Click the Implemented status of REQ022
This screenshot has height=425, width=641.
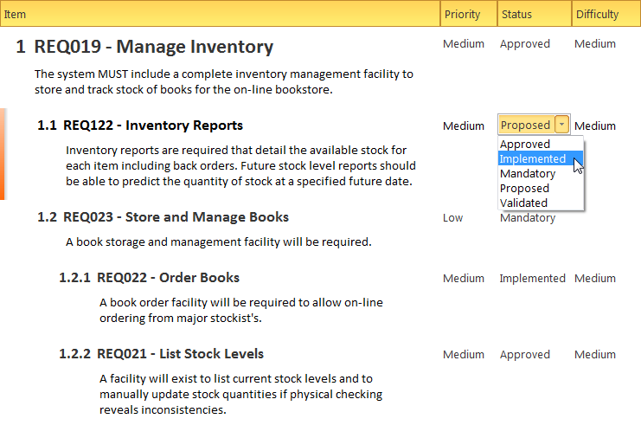click(x=532, y=279)
